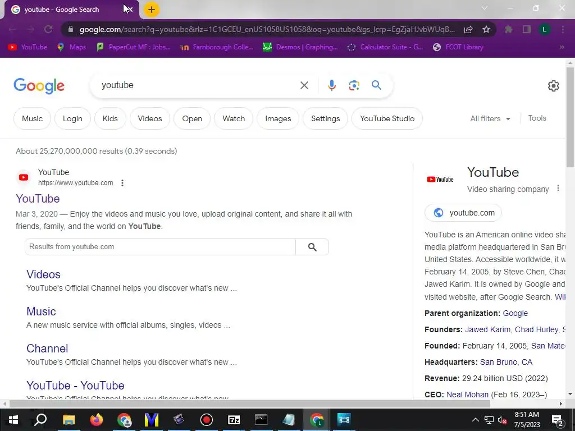The image size is (575, 431).
Task: Click into Results from youtube.com field
Action: coord(160,247)
